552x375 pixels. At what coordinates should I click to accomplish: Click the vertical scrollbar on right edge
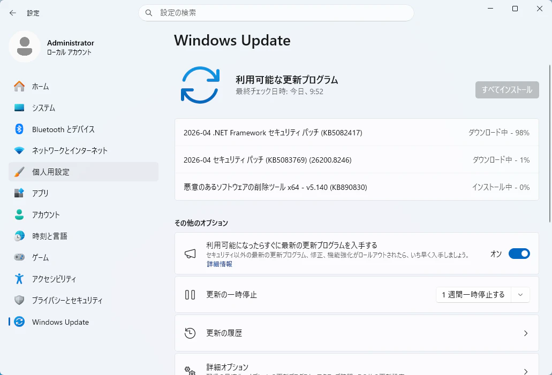click(550, 143)
